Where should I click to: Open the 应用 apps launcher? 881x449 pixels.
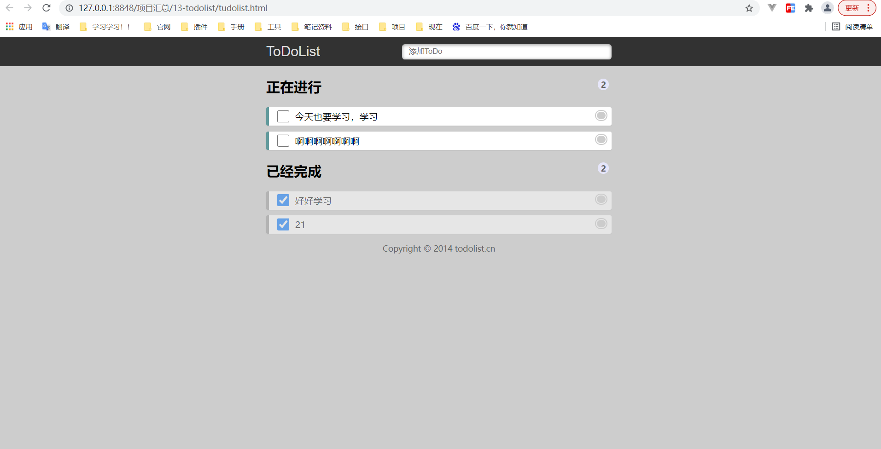(x=18, y=27)
